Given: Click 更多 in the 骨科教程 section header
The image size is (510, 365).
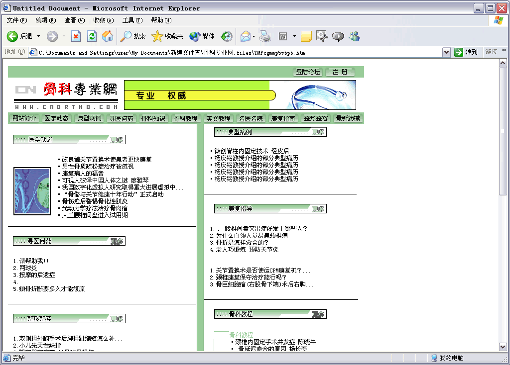Looking at the screenshot, I should point(318,314).
